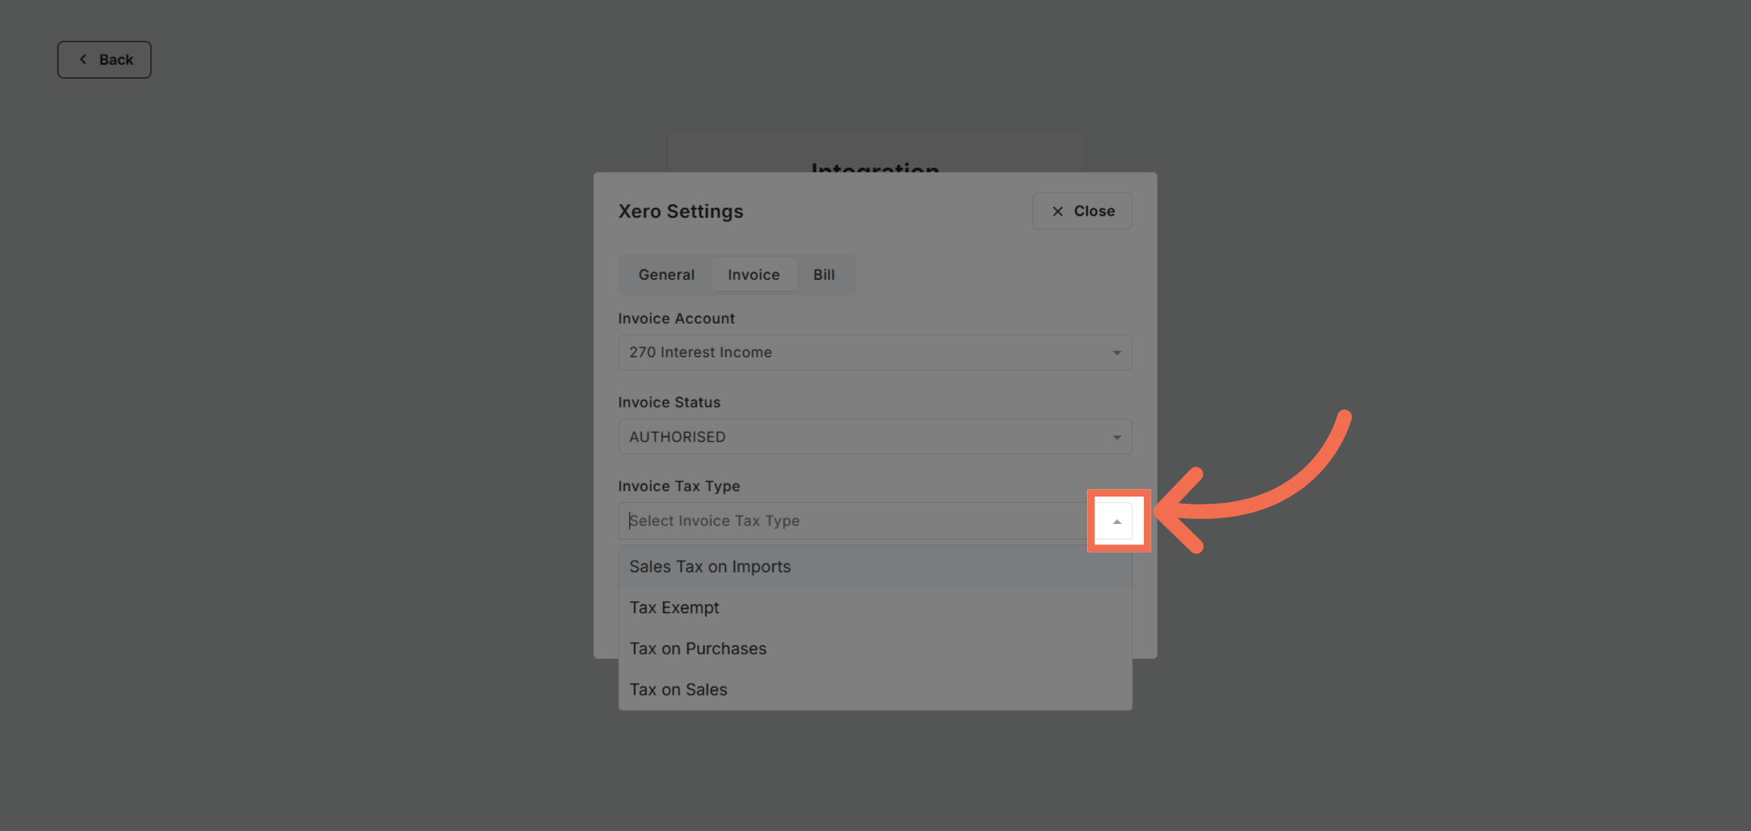This screenshot has height=831, width=1751.
Task: Switch to the Bill tab
Action: point(824,275)
